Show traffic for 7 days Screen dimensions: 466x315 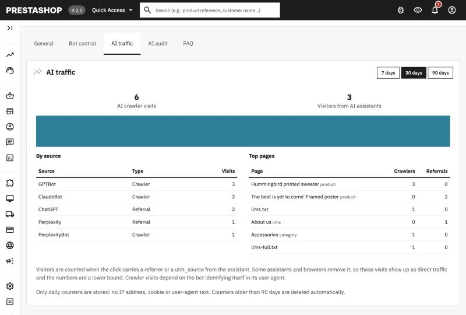tap(388, 73)
